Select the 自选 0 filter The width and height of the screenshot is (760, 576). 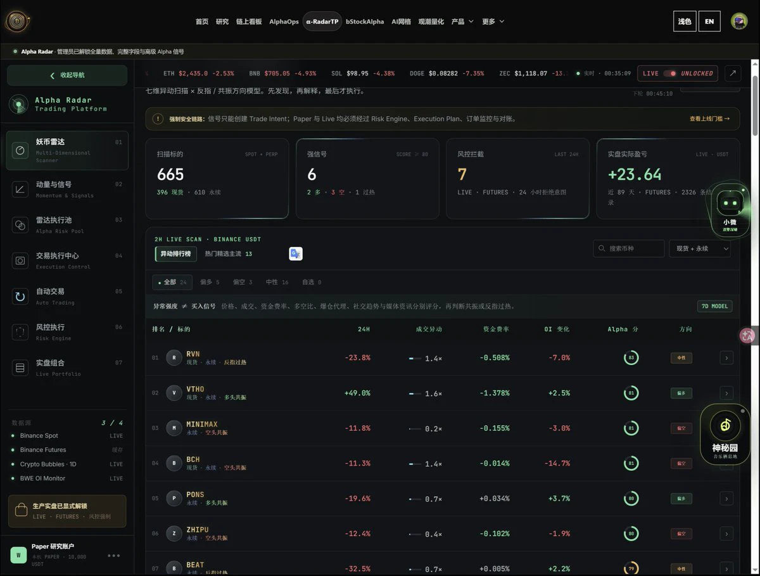(x=312, y=282)
